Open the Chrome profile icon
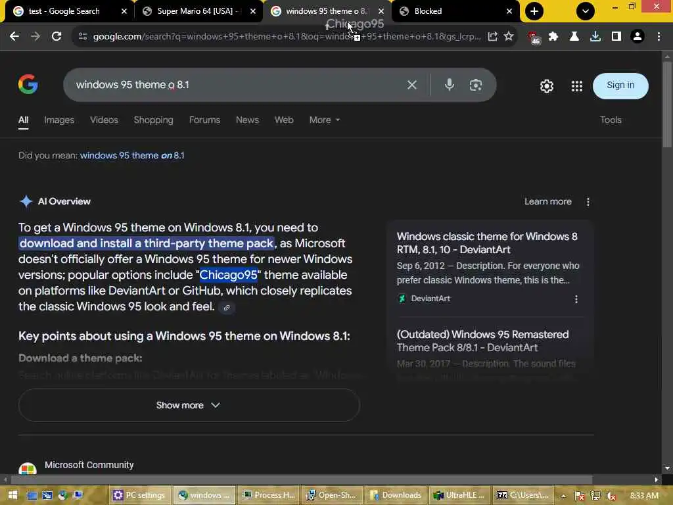The height and width of the screenshot is (505, 673). coord(638,37)
